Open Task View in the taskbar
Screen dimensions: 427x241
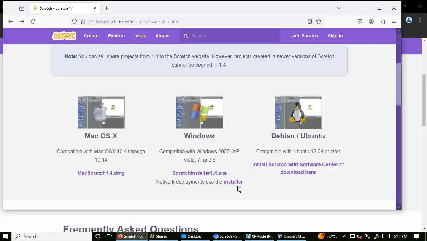coord(109,236)
